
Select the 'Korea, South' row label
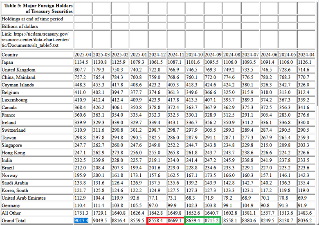pyautogui.click(x=15, y=190)
